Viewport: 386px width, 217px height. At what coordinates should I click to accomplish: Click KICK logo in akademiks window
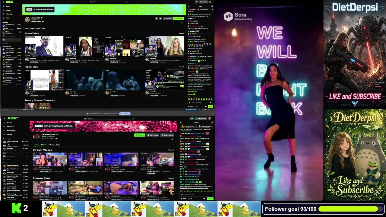(10, 2)
